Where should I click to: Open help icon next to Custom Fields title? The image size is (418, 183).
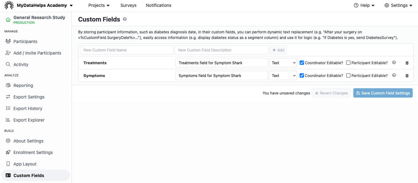click(125, 19)
